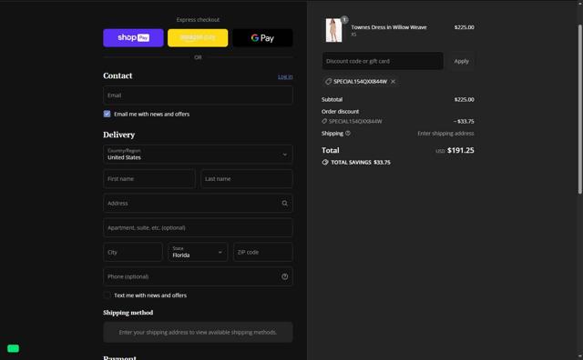Click the Last name field
The width and height of the screenshot is (583, 360).
pos(247,179)
